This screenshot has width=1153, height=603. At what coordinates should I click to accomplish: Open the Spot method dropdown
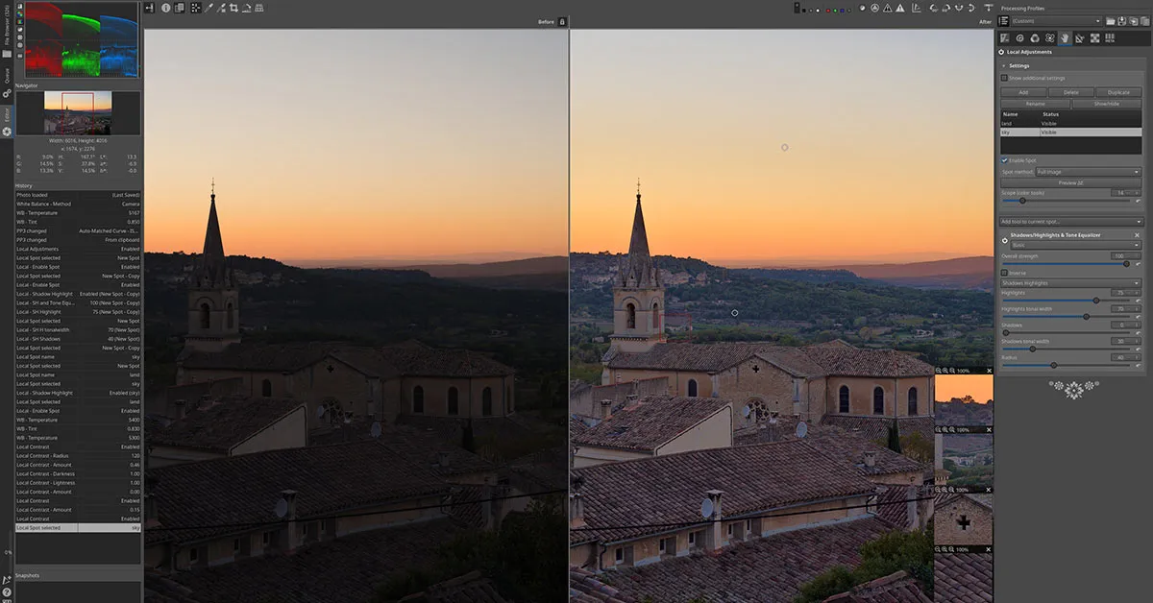[x=1088, y=172]
